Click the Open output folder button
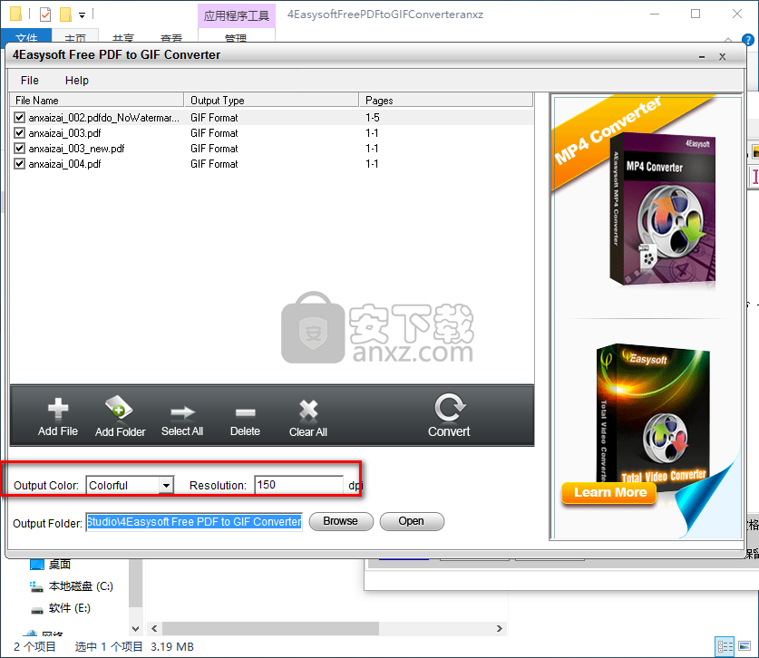Image resolution: width=759 pixels, height=658 pixels. tap(412, 521)
